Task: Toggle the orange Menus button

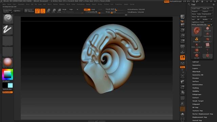Action: (167, 1)
